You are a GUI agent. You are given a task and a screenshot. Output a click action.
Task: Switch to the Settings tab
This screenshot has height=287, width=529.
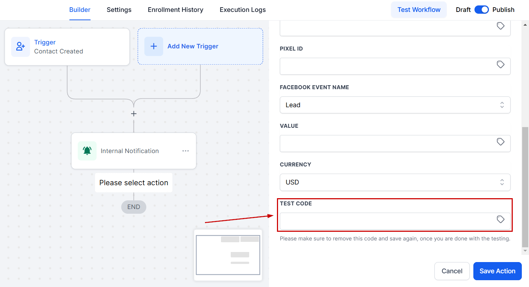point(119,10)
